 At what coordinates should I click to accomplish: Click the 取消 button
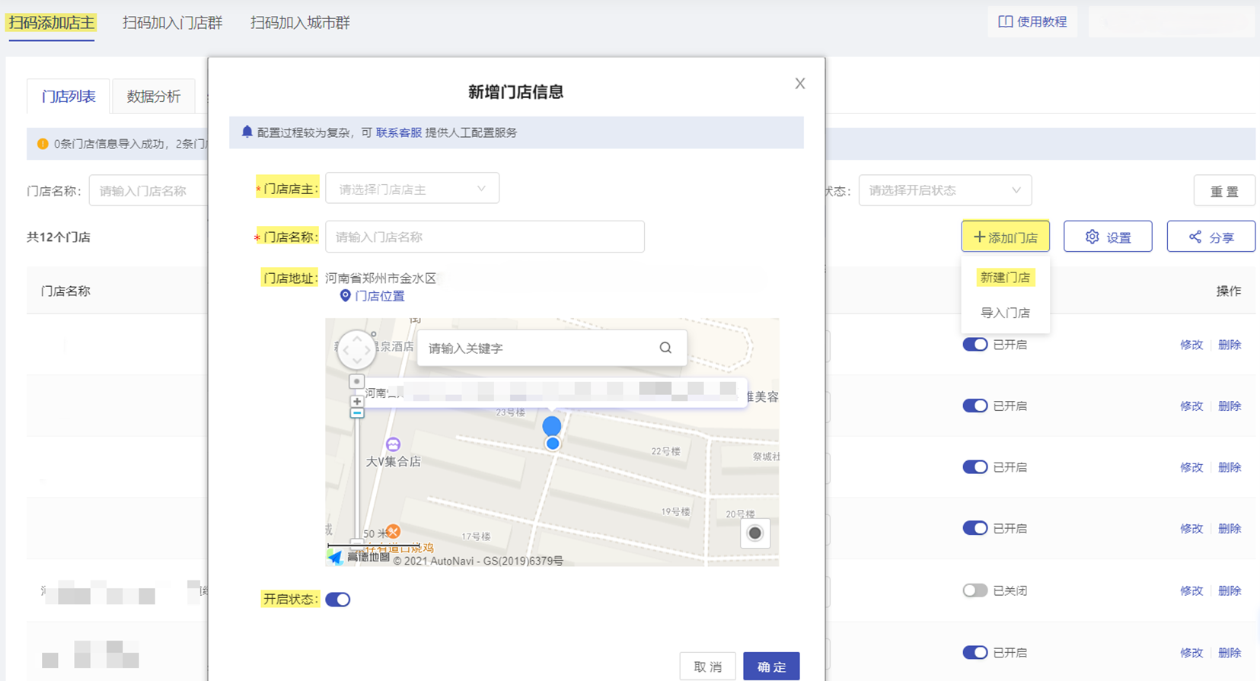pos(707,667)
